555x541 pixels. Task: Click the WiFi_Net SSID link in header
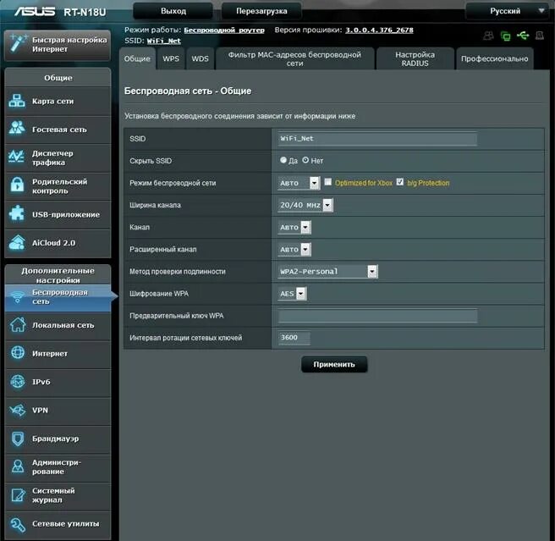pyautogui.click(x=164, y=41)
